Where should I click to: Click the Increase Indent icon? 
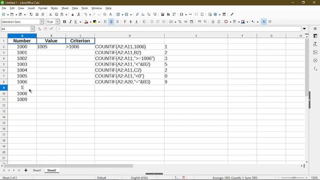coord(213,21)
